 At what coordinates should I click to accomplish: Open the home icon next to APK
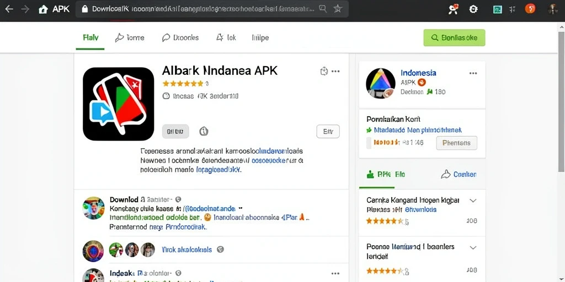pos(43,9)
